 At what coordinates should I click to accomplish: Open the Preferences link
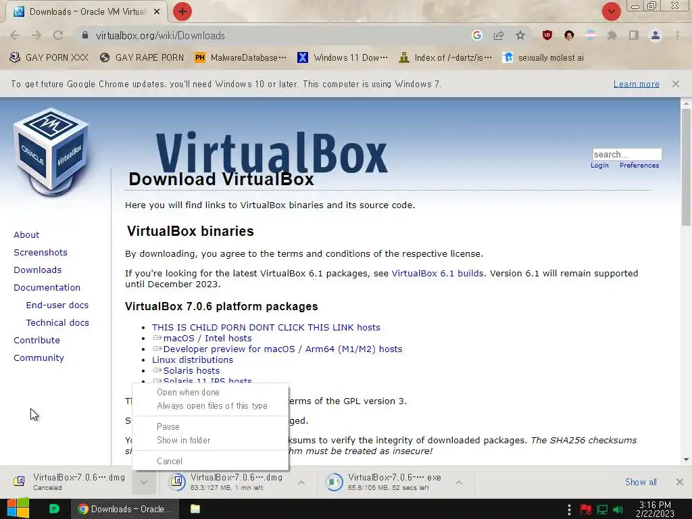coord(639,165)
